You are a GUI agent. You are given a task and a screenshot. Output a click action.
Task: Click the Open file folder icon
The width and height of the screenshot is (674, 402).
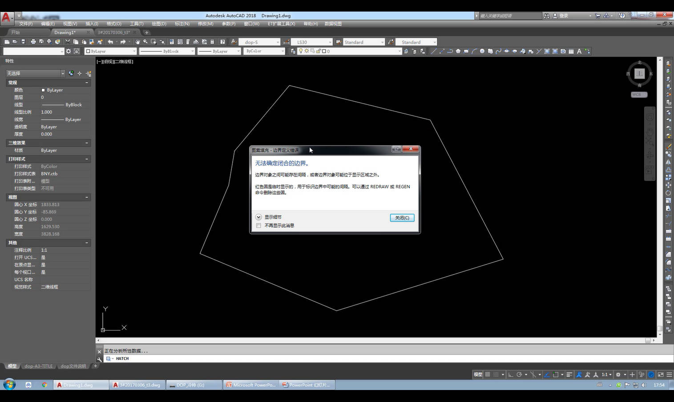coord(15,42)
